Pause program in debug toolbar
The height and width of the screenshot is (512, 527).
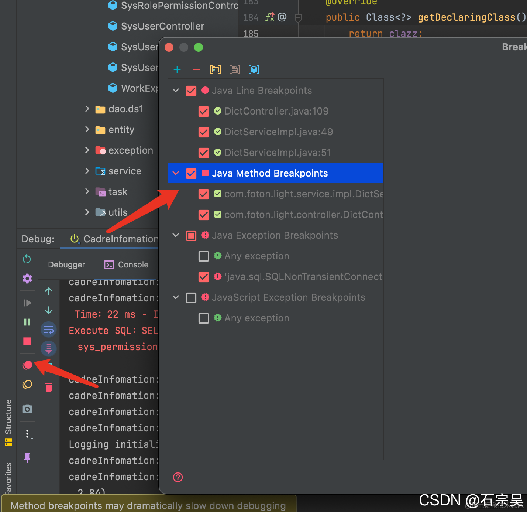[27, 322]
